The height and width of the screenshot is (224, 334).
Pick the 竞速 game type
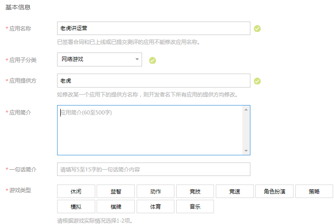[235, 191]
